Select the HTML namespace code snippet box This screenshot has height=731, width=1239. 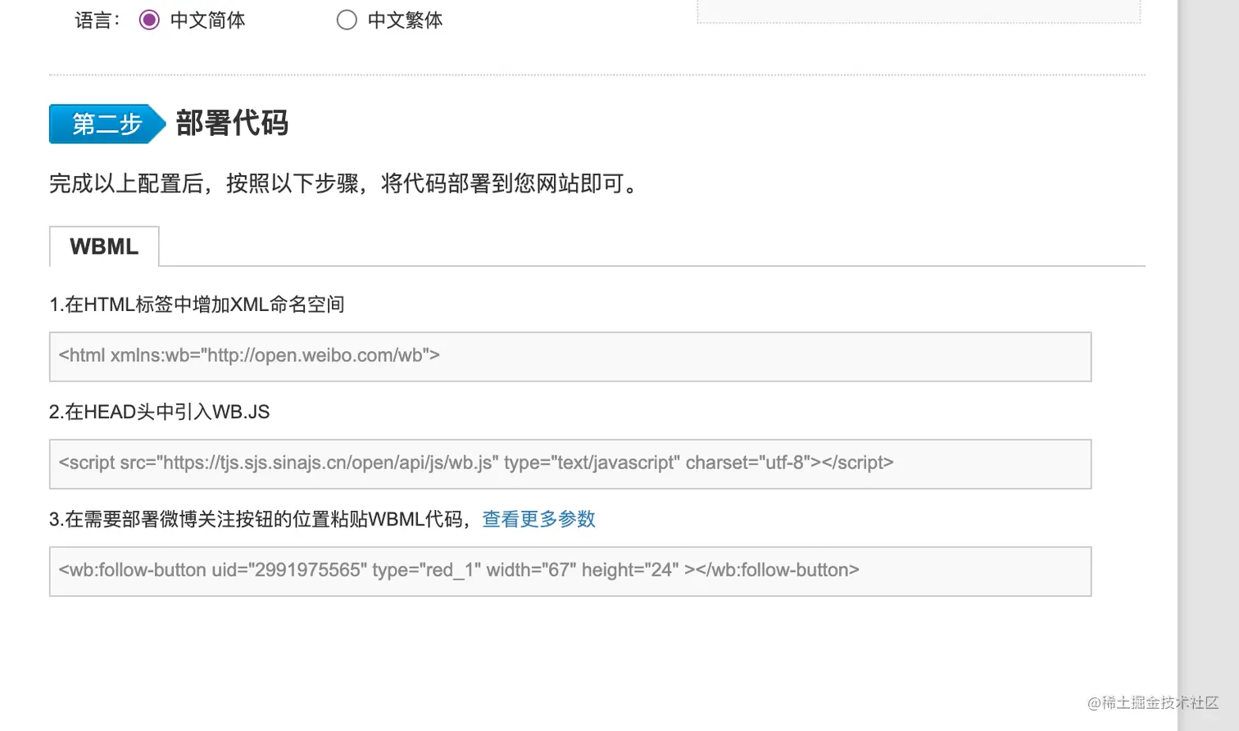[570, 356]
